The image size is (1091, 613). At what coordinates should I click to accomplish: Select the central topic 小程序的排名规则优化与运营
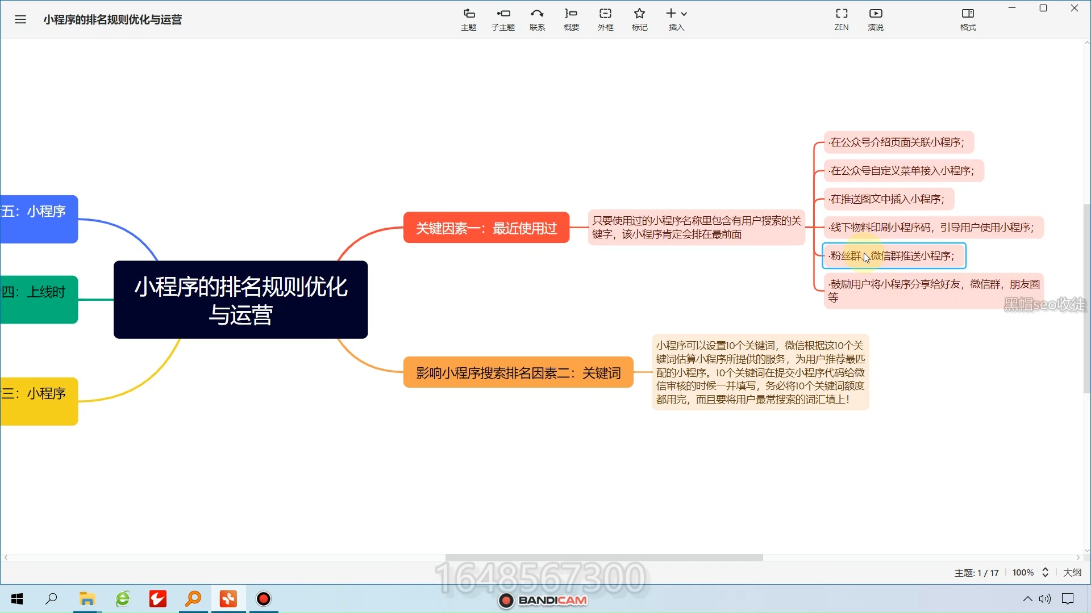[x=240, y=300]
